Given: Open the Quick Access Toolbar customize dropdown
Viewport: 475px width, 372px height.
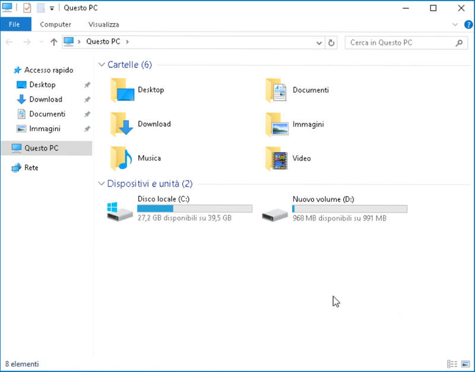Looking at the screenshot, I should click(52, 8).
